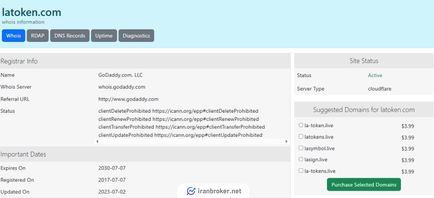Viewport: 434px width, 198px height.
Task: Click the $3.99 price for lasign.live
Action: click(x=407, y=160)
